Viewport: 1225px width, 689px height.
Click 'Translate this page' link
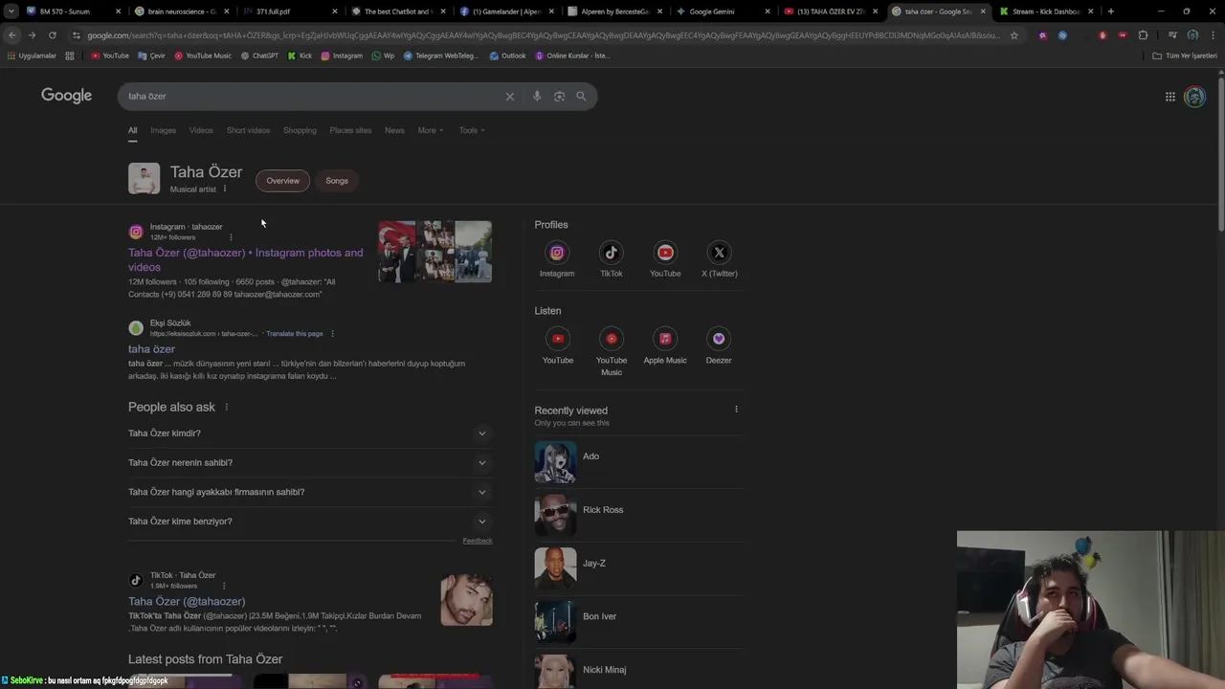[295, 334]
